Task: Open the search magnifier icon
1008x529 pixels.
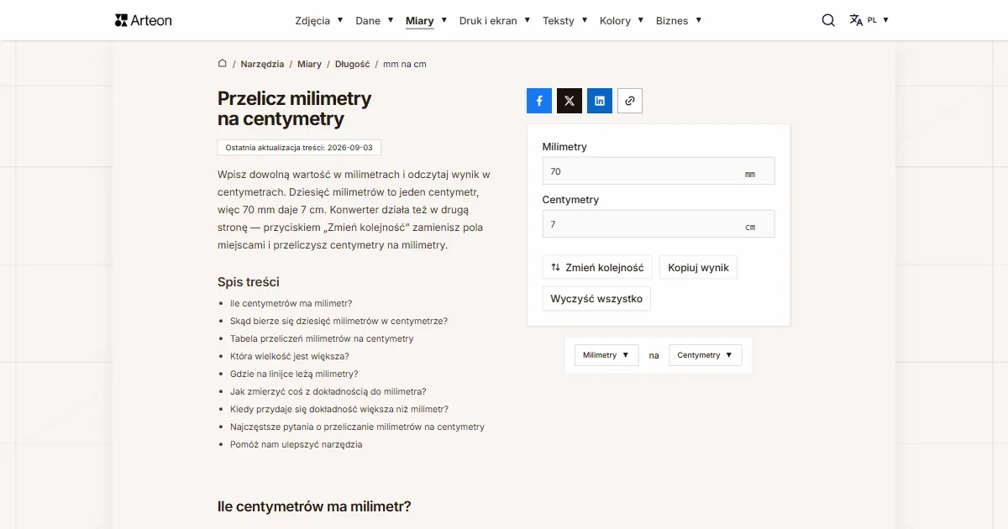Action: click(x=828, y=20)
